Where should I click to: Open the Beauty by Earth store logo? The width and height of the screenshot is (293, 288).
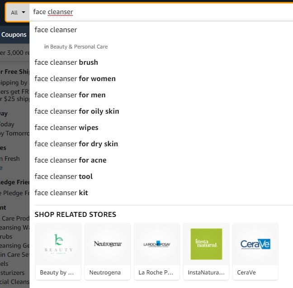pos(58,244)
